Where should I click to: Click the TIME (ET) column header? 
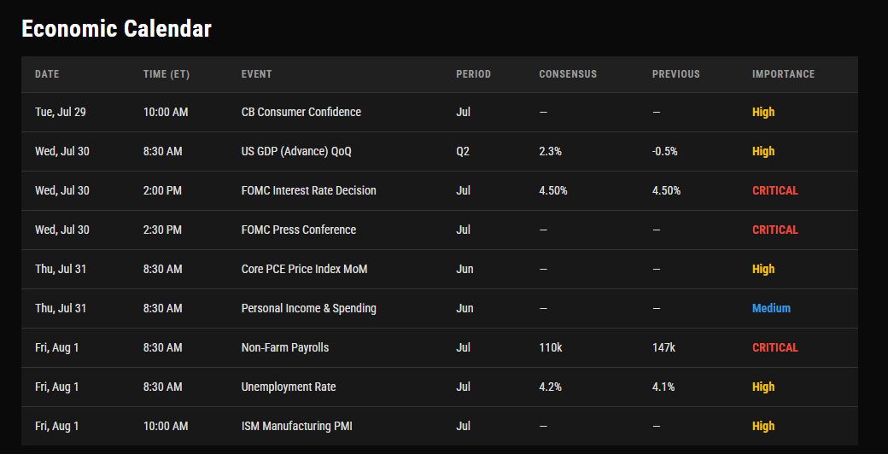click(x=166, y=74)
